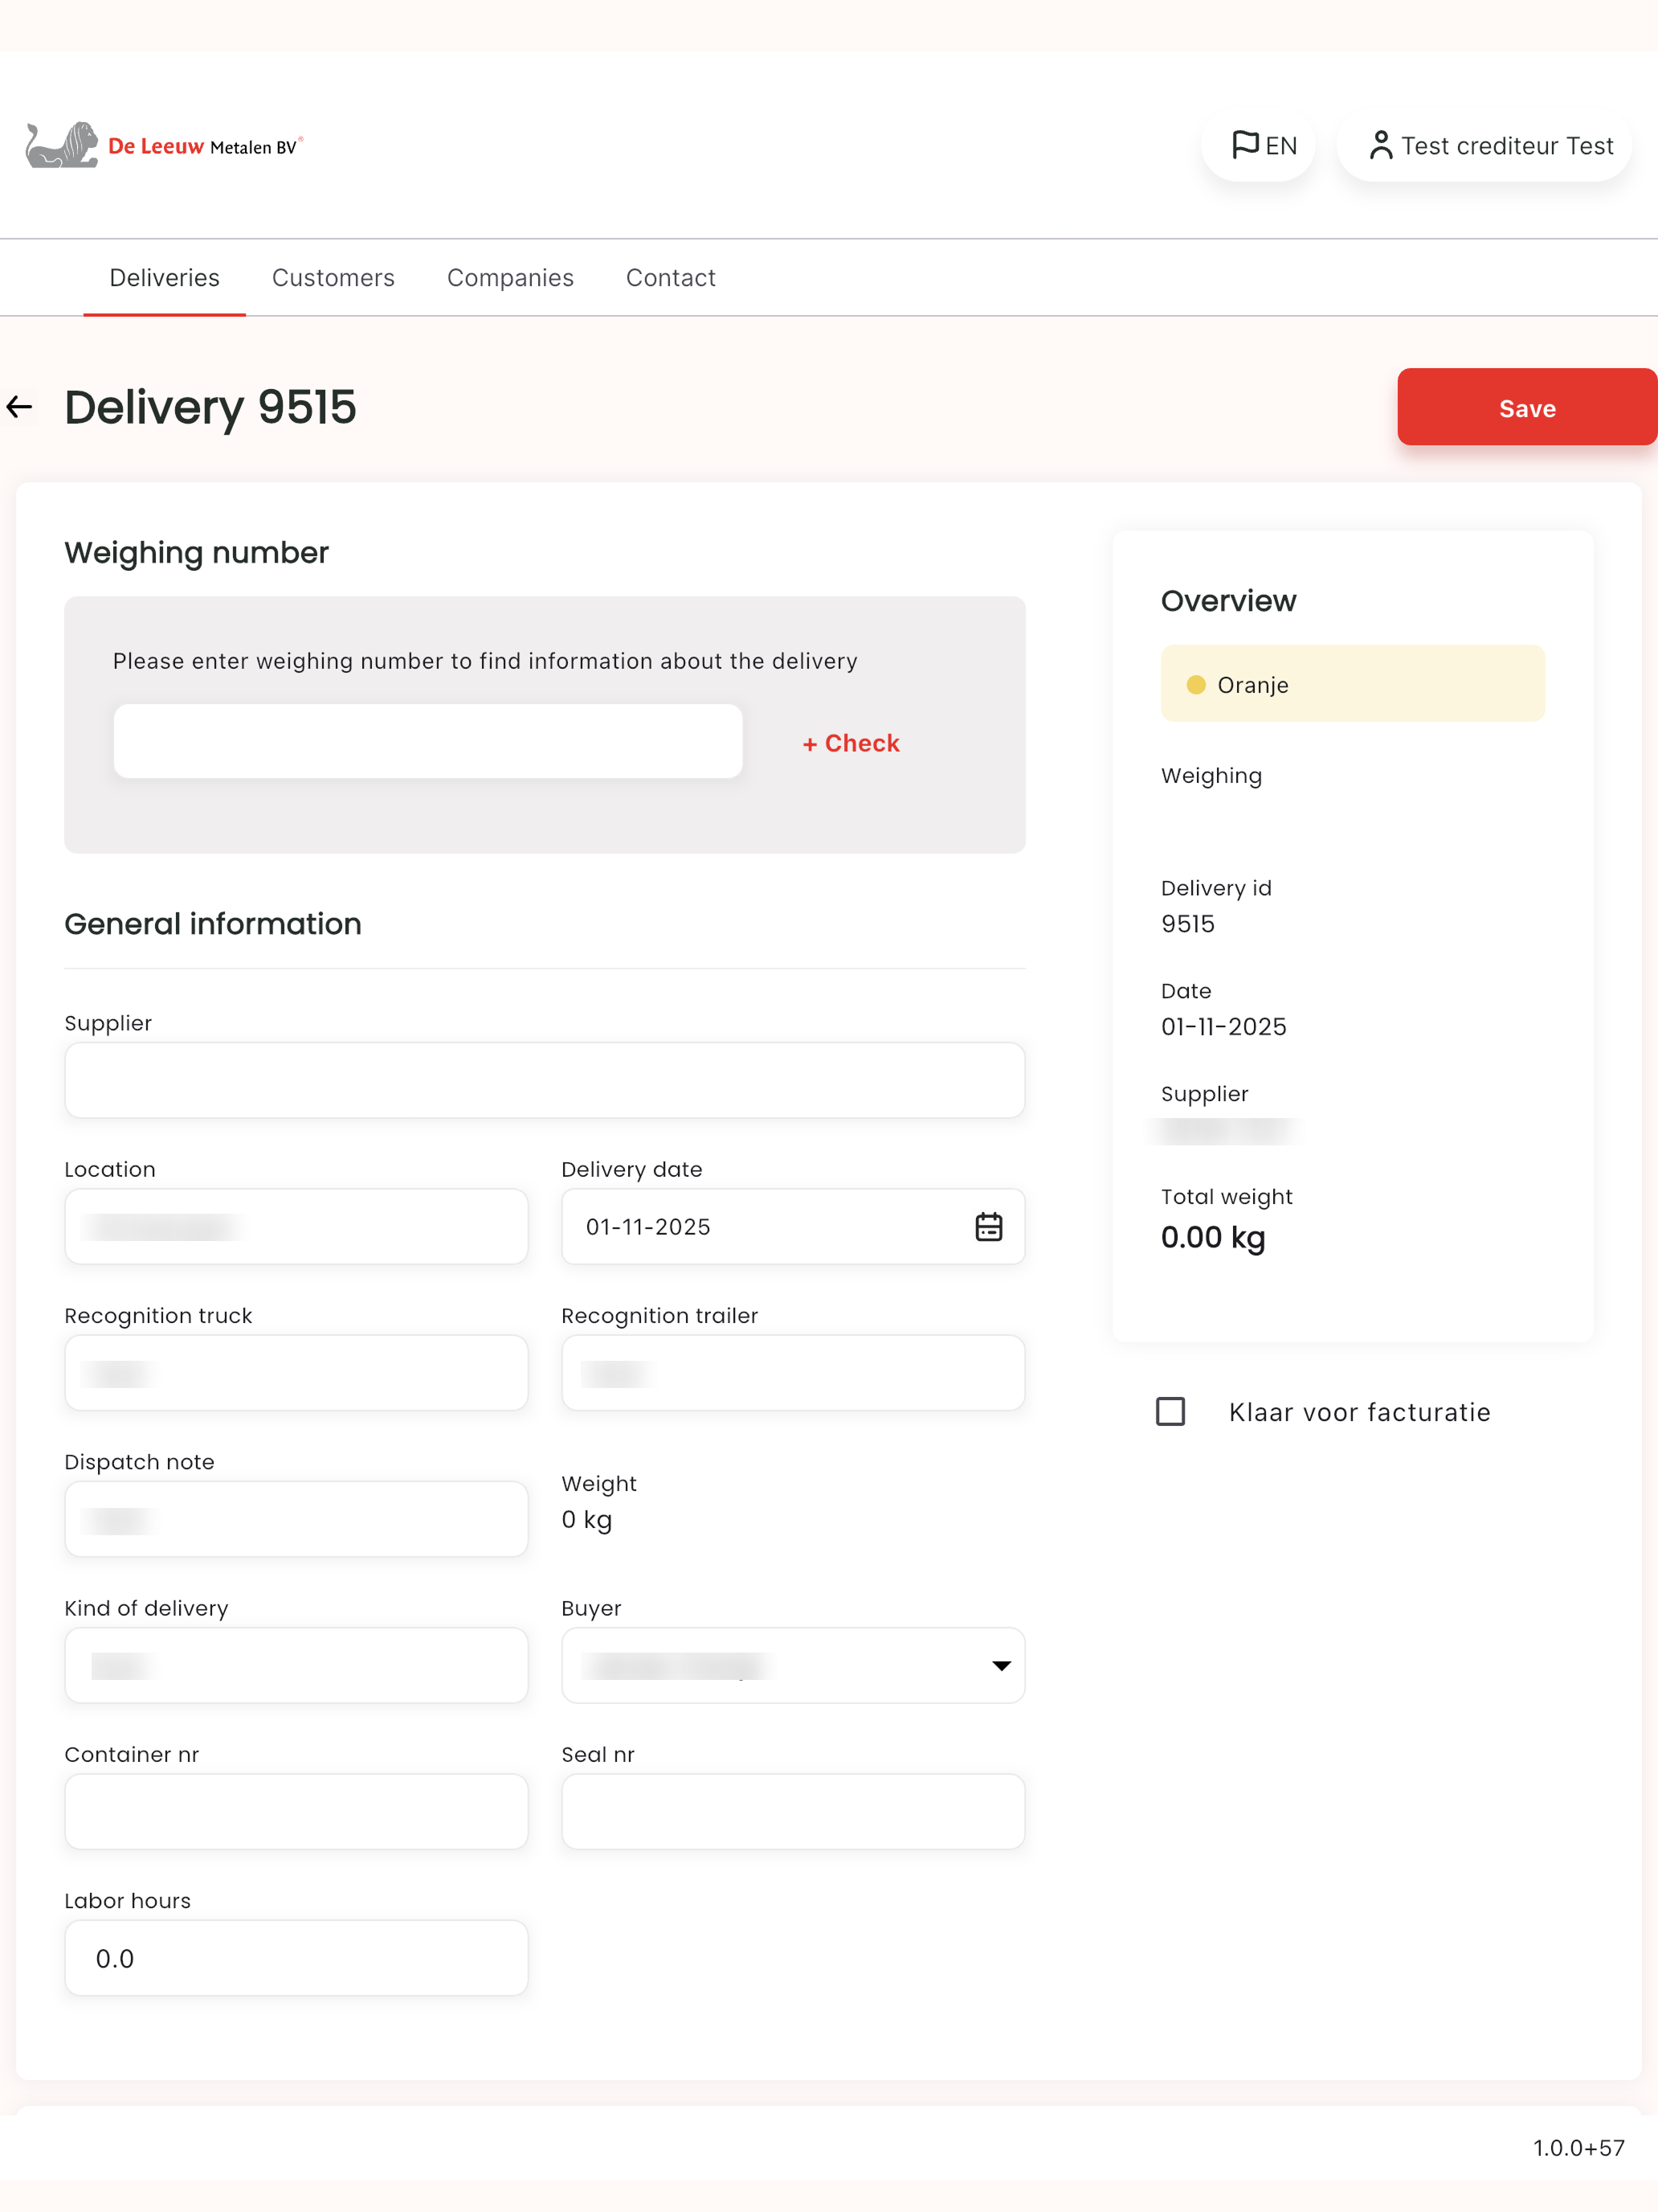Click the Delivery id value 9515
Image resolution: width=1658 pixels, height=2212 pixels.
(x=1188, y=924)
